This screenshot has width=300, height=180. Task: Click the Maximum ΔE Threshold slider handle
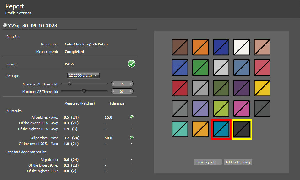point(84,91)
